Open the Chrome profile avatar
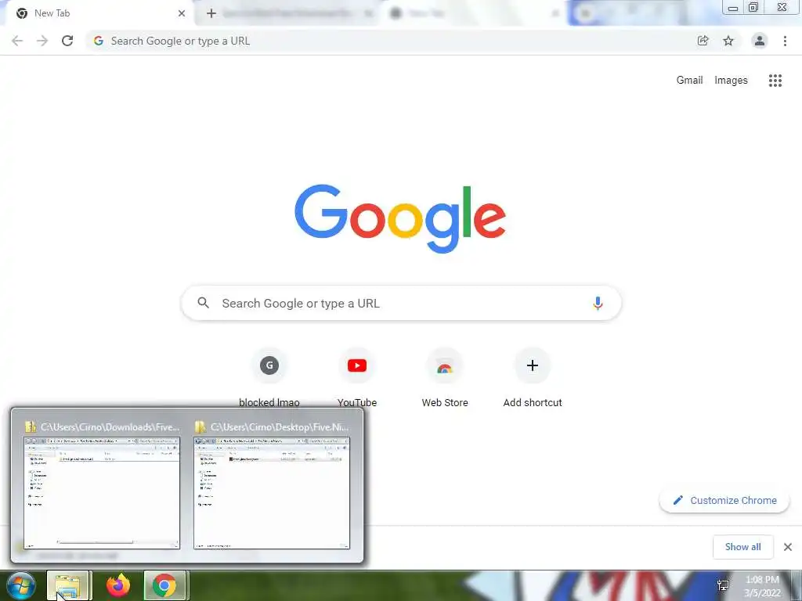The image size is (802, 601). [760, 41]
